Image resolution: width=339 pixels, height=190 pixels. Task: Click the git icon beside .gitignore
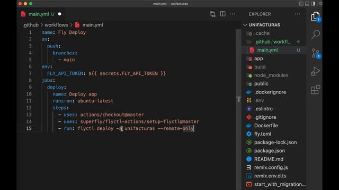pos(249,117)
